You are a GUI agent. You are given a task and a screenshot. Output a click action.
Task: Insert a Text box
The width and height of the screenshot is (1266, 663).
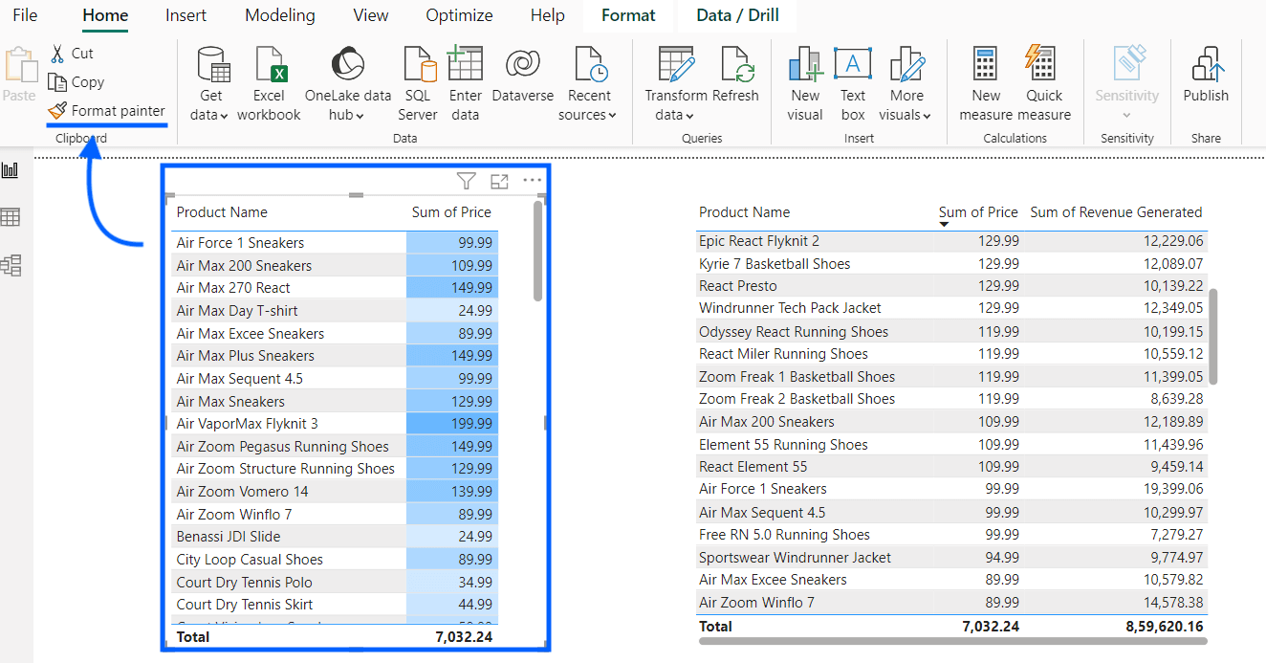tap(853, 84)
